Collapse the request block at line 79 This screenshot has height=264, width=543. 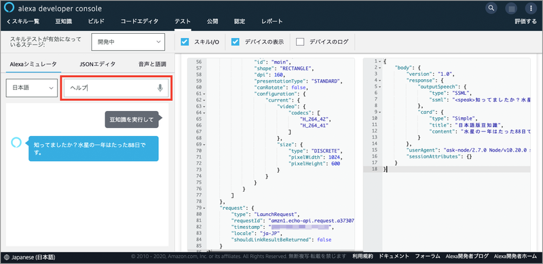204,208
